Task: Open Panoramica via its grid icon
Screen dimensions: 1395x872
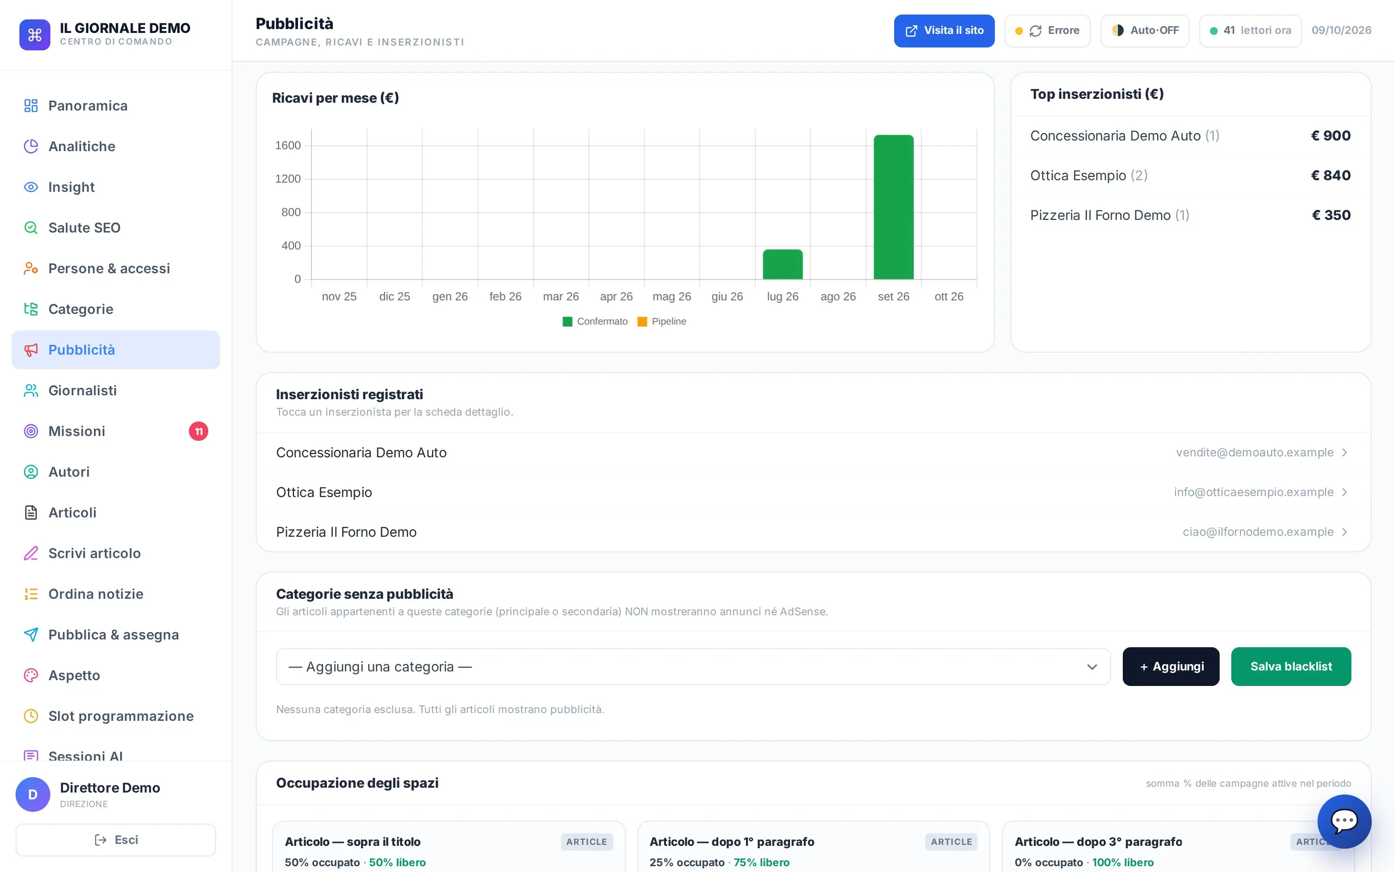Action: (x=31, y=106)
